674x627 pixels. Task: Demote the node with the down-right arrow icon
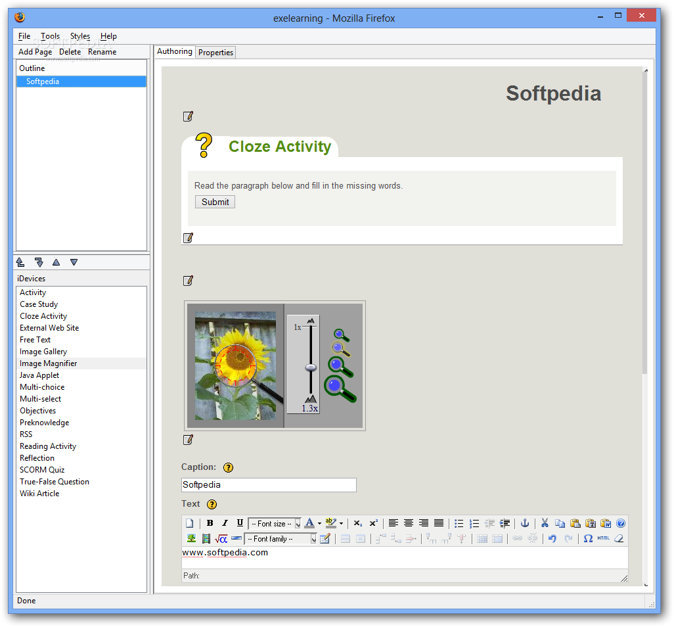pyautogui.click(x=39, y=262)
